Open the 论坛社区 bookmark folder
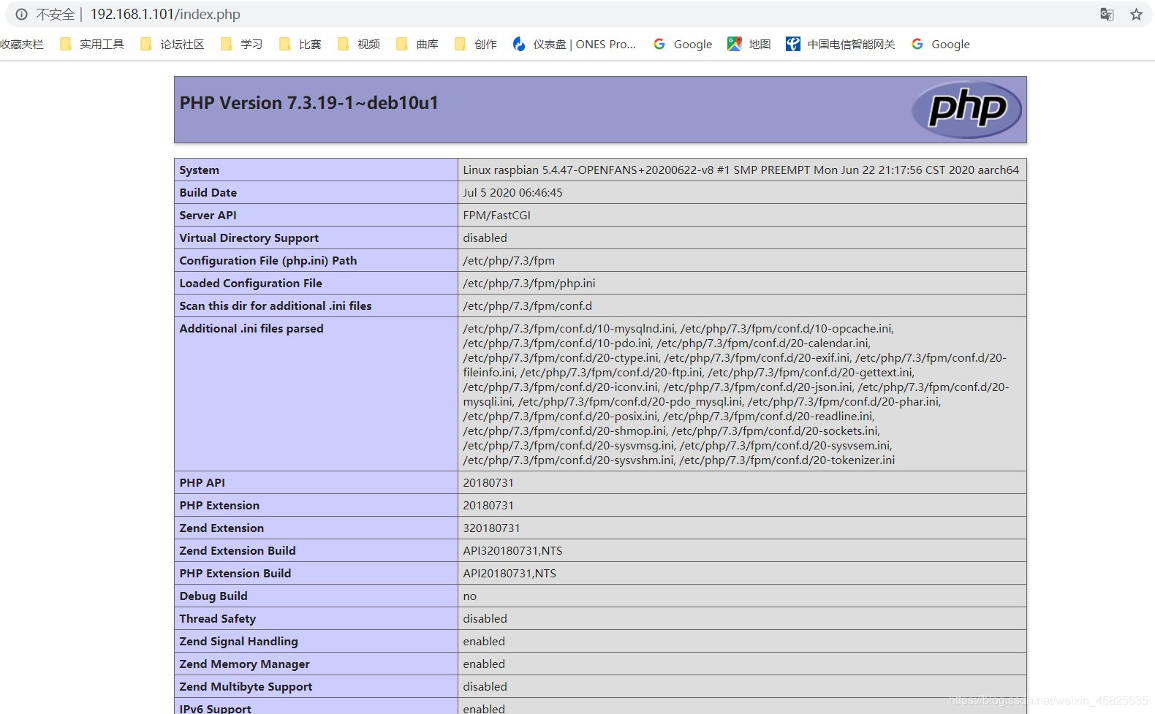Screen dimensions: 1155x714 tap(173, 44)
